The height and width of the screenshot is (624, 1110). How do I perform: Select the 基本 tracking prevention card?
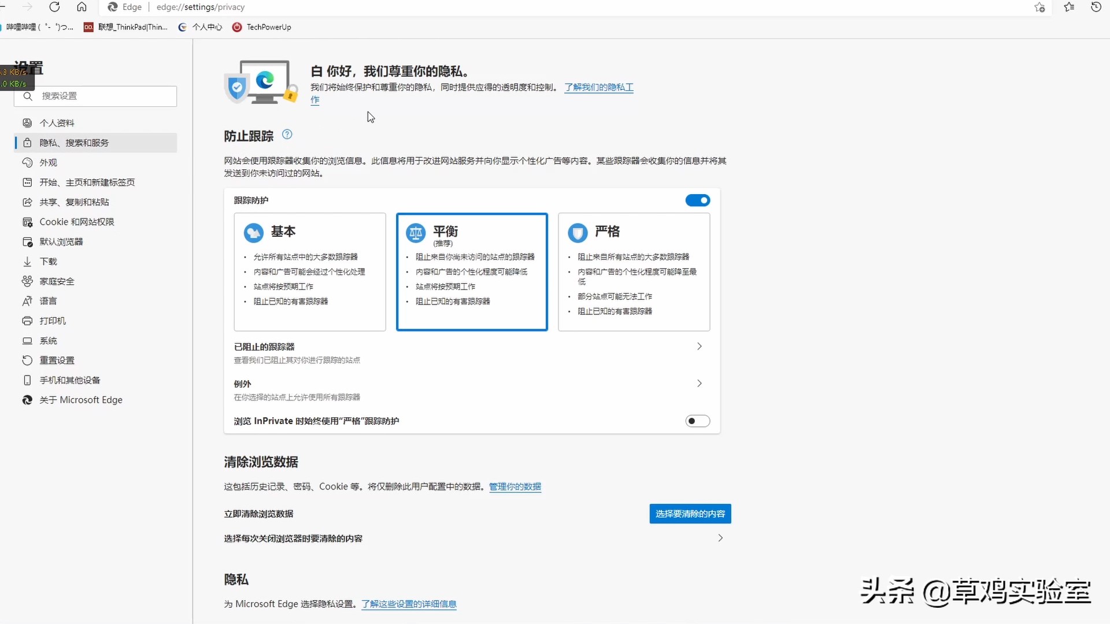(310, 272)
